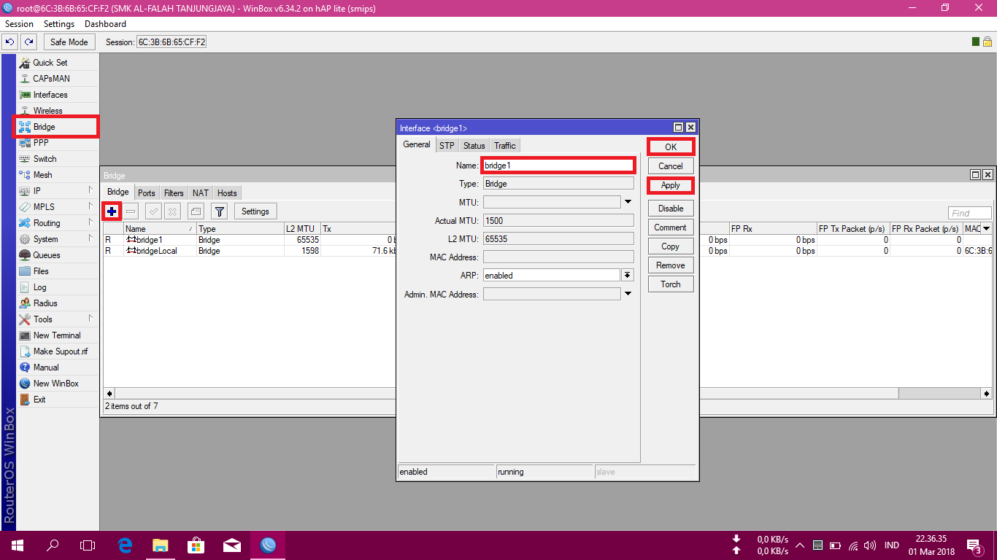
Task: Click the filter funnel icon
Action: [219, 211]
